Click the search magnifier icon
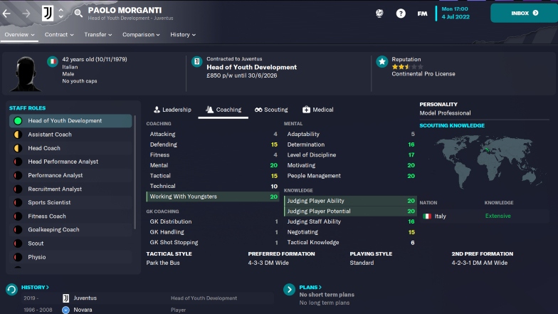Viewport: 558px width, 314px height. point(78,13)
